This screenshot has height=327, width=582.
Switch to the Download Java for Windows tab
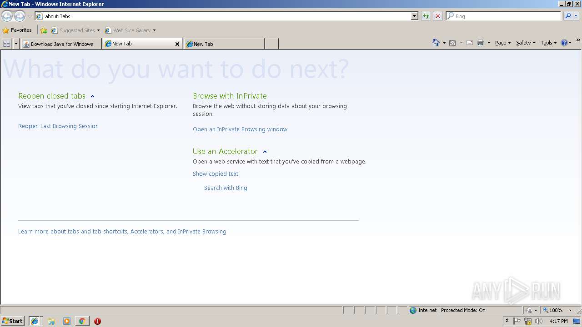pyautogui.click(x=61, y=44)
